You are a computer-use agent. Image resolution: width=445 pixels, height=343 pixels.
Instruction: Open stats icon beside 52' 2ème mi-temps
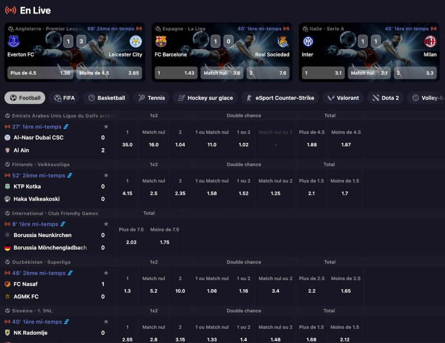click(x=70, y=175)
